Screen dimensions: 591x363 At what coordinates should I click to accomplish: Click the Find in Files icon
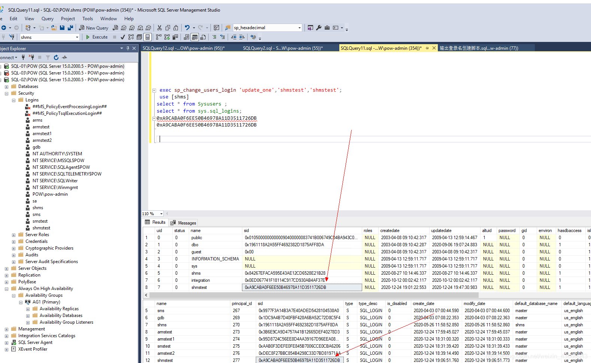228,28
